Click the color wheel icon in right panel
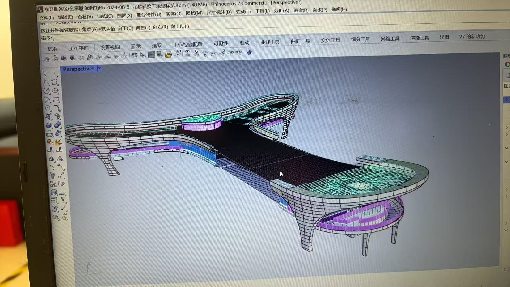510x287 pixels. click(x=507, y=64)
